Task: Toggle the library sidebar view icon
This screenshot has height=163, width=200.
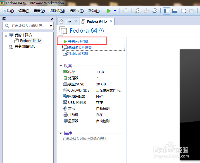Action: click(x=166, y=11)
